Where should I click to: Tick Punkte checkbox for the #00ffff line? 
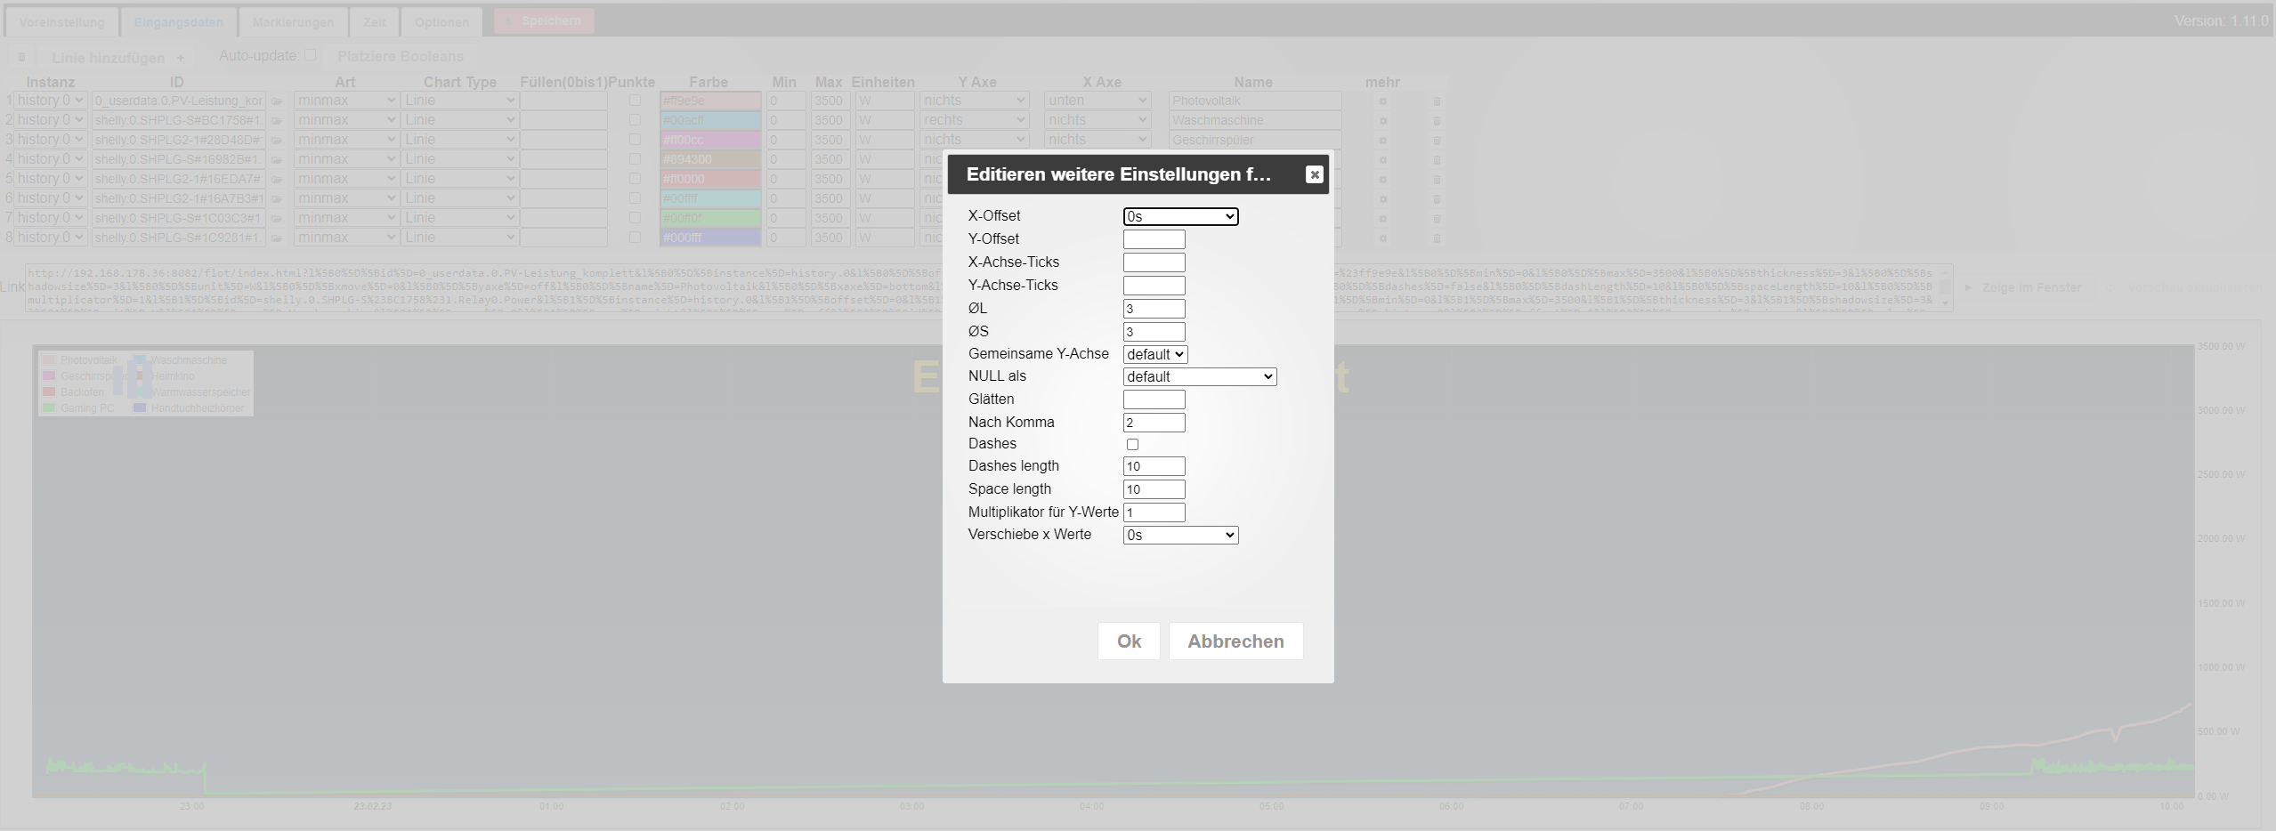(x=635, y=198)
